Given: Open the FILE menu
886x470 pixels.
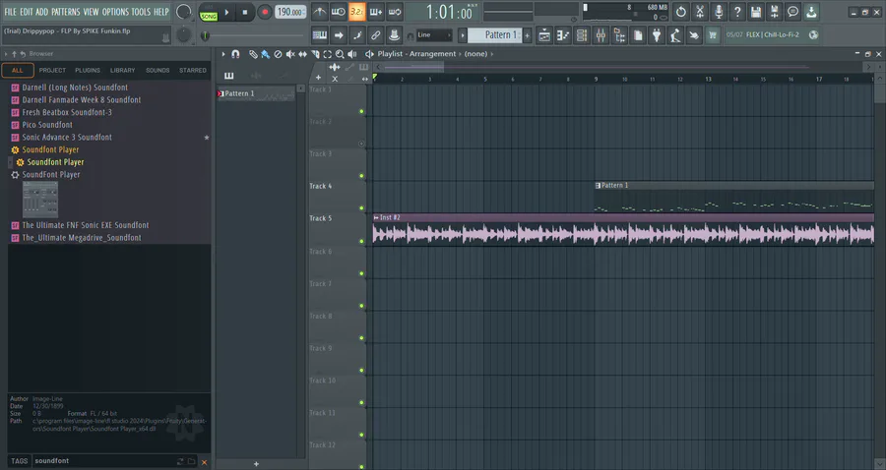Looking at the screenshot, I should [10, 11].
